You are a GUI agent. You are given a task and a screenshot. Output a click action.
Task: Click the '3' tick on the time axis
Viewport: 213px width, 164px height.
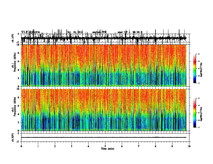click(x=72, y=146)
